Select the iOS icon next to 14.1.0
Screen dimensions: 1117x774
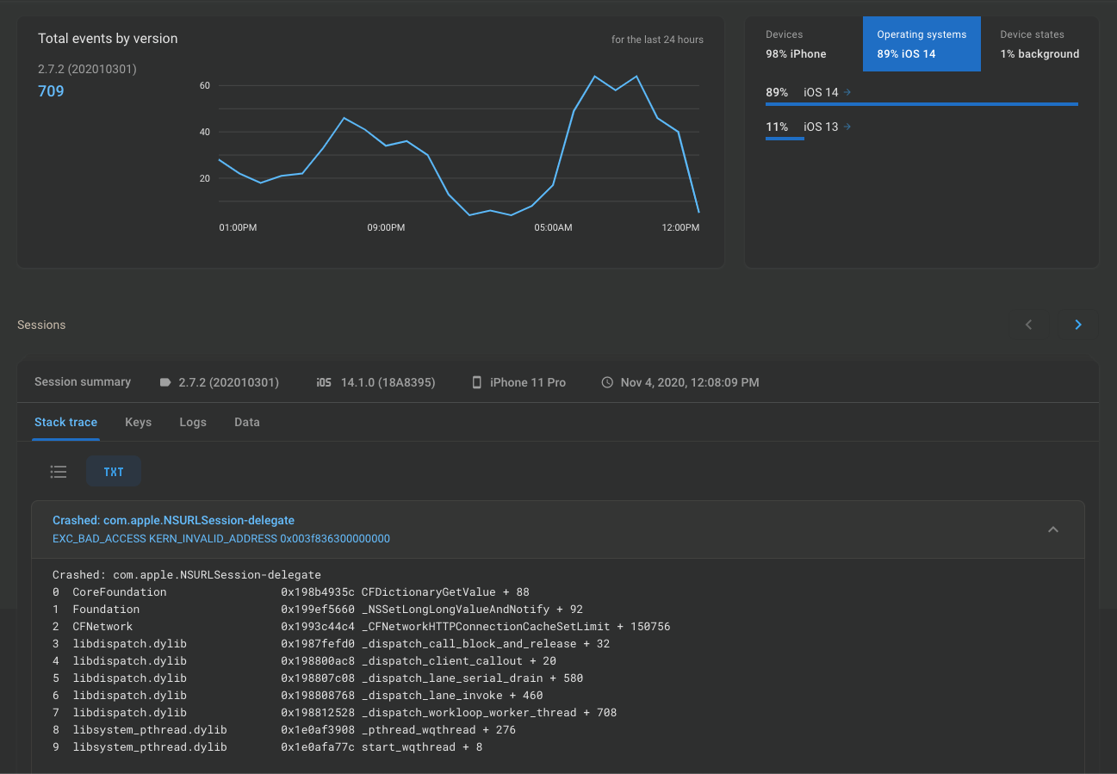(323, 382)
